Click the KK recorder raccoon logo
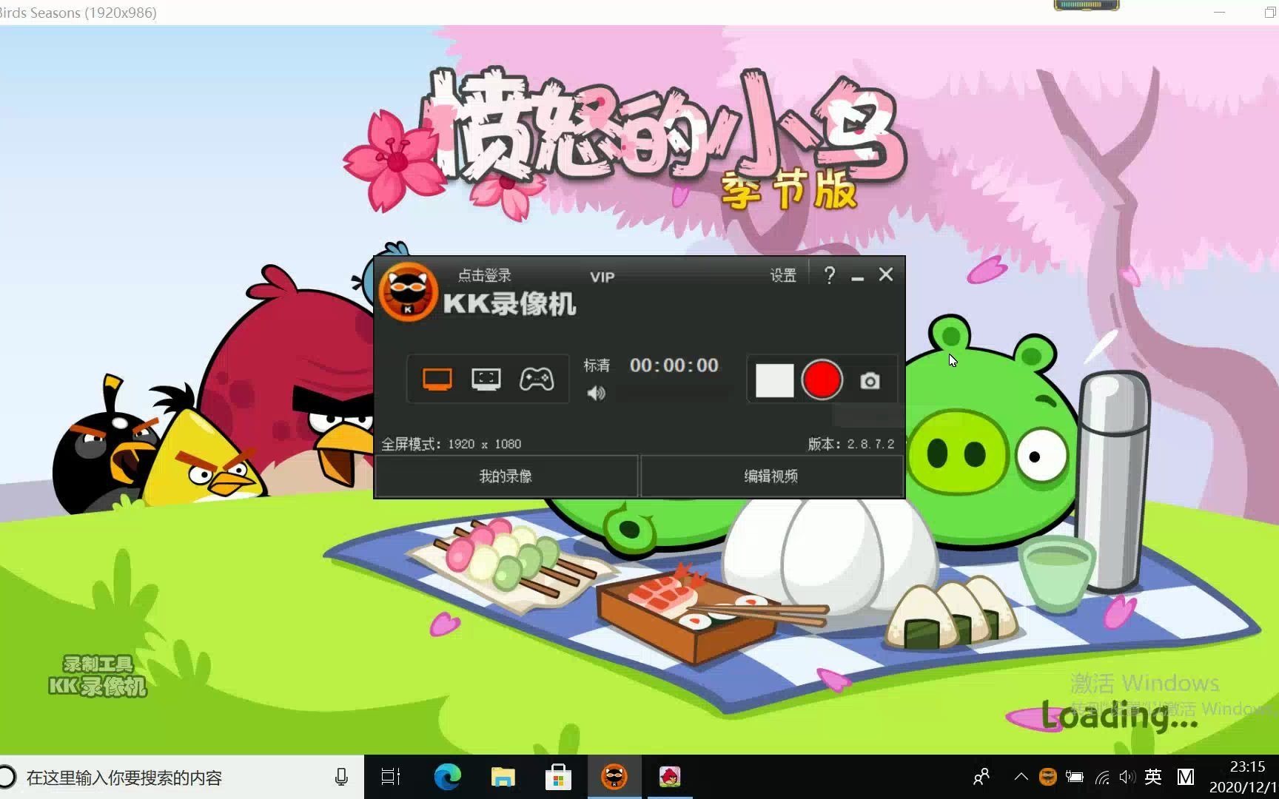Viewport: 1279px width, 799px height. point(408,291)
